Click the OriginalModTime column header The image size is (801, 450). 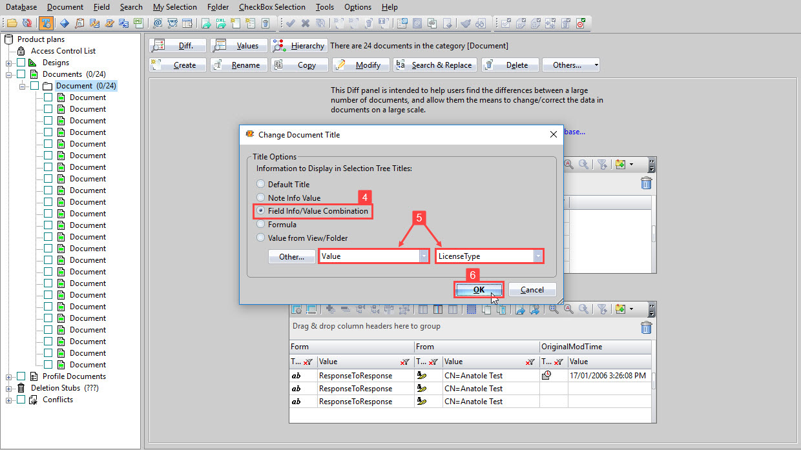pyautogui.click(x=595, y=347)
